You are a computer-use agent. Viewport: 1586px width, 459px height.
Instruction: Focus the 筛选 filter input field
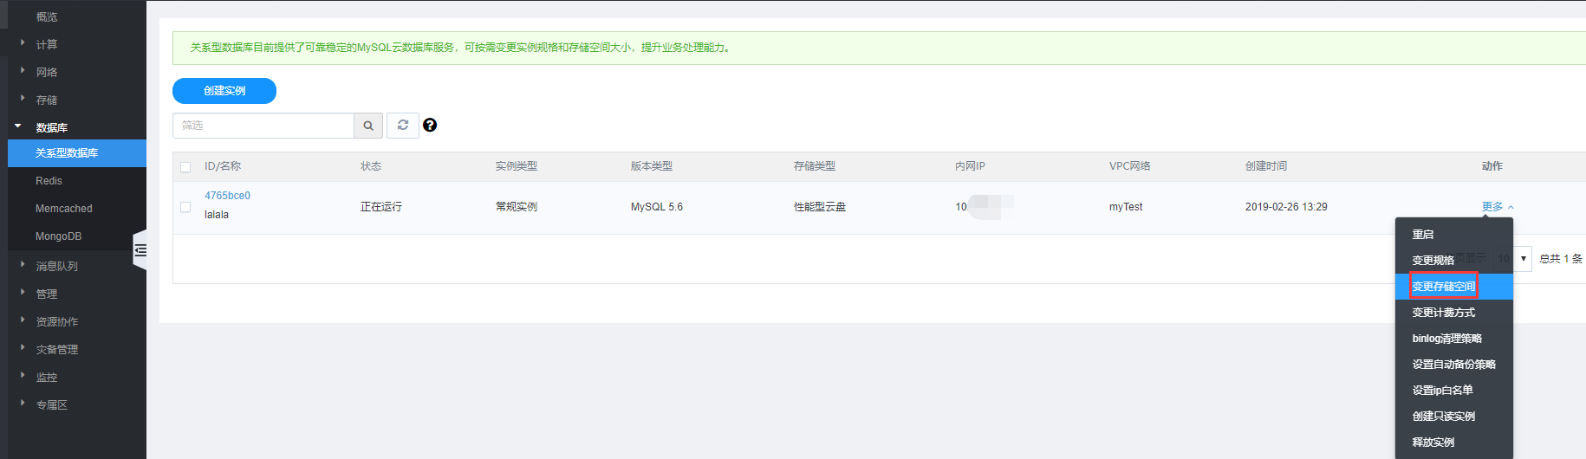[263, 126]
